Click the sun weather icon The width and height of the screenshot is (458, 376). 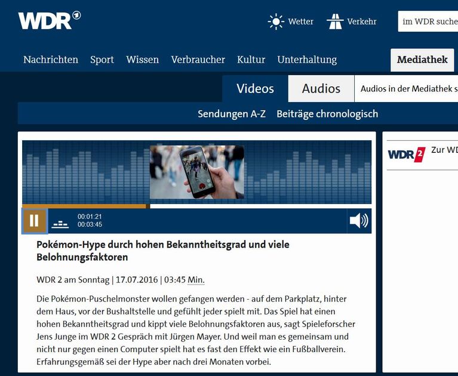pos(276,21)
